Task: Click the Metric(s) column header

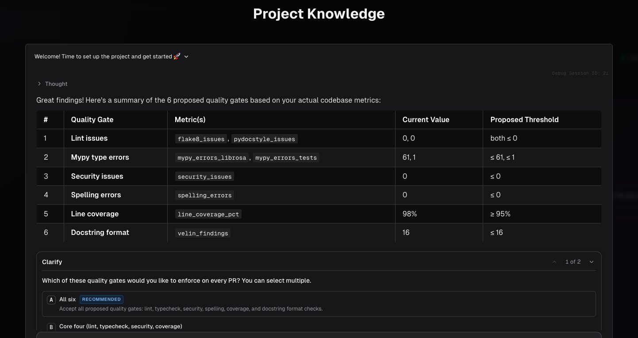Action: [x=190, y=119]
